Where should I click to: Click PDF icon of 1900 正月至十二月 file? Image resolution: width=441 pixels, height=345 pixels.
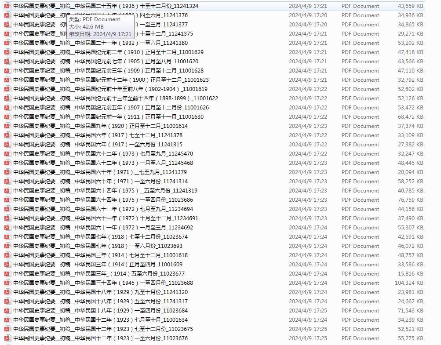pos(7,80)
